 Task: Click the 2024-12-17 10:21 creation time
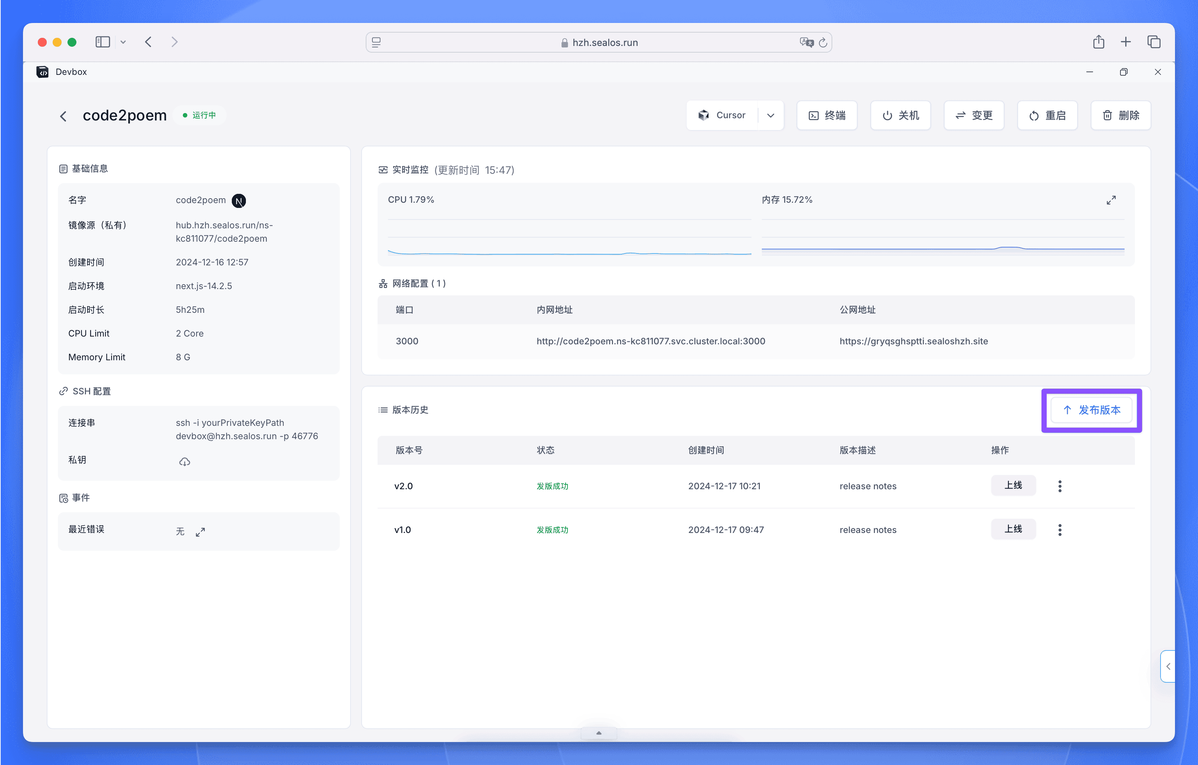coord(724,486)
